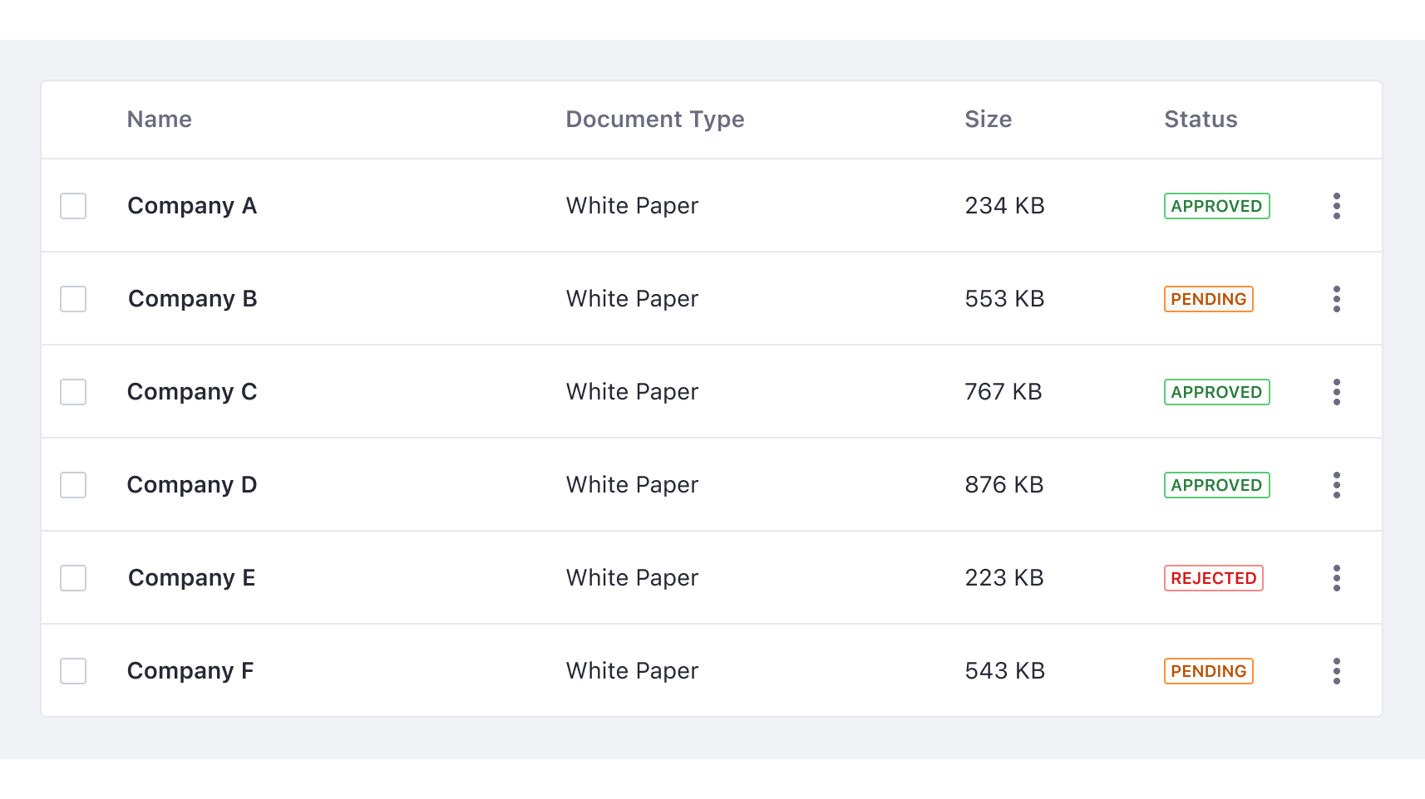Open the three-dot menu for Company B
The image size is (1425, 799).
coord(1336,299)
